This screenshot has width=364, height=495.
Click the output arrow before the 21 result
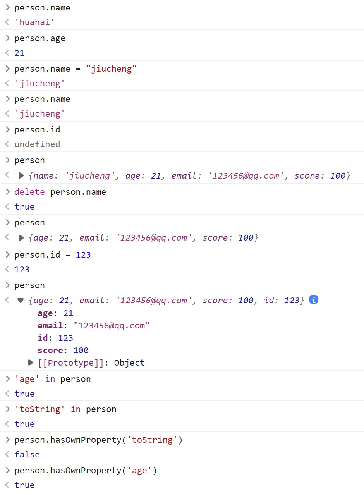click(7, 53)
